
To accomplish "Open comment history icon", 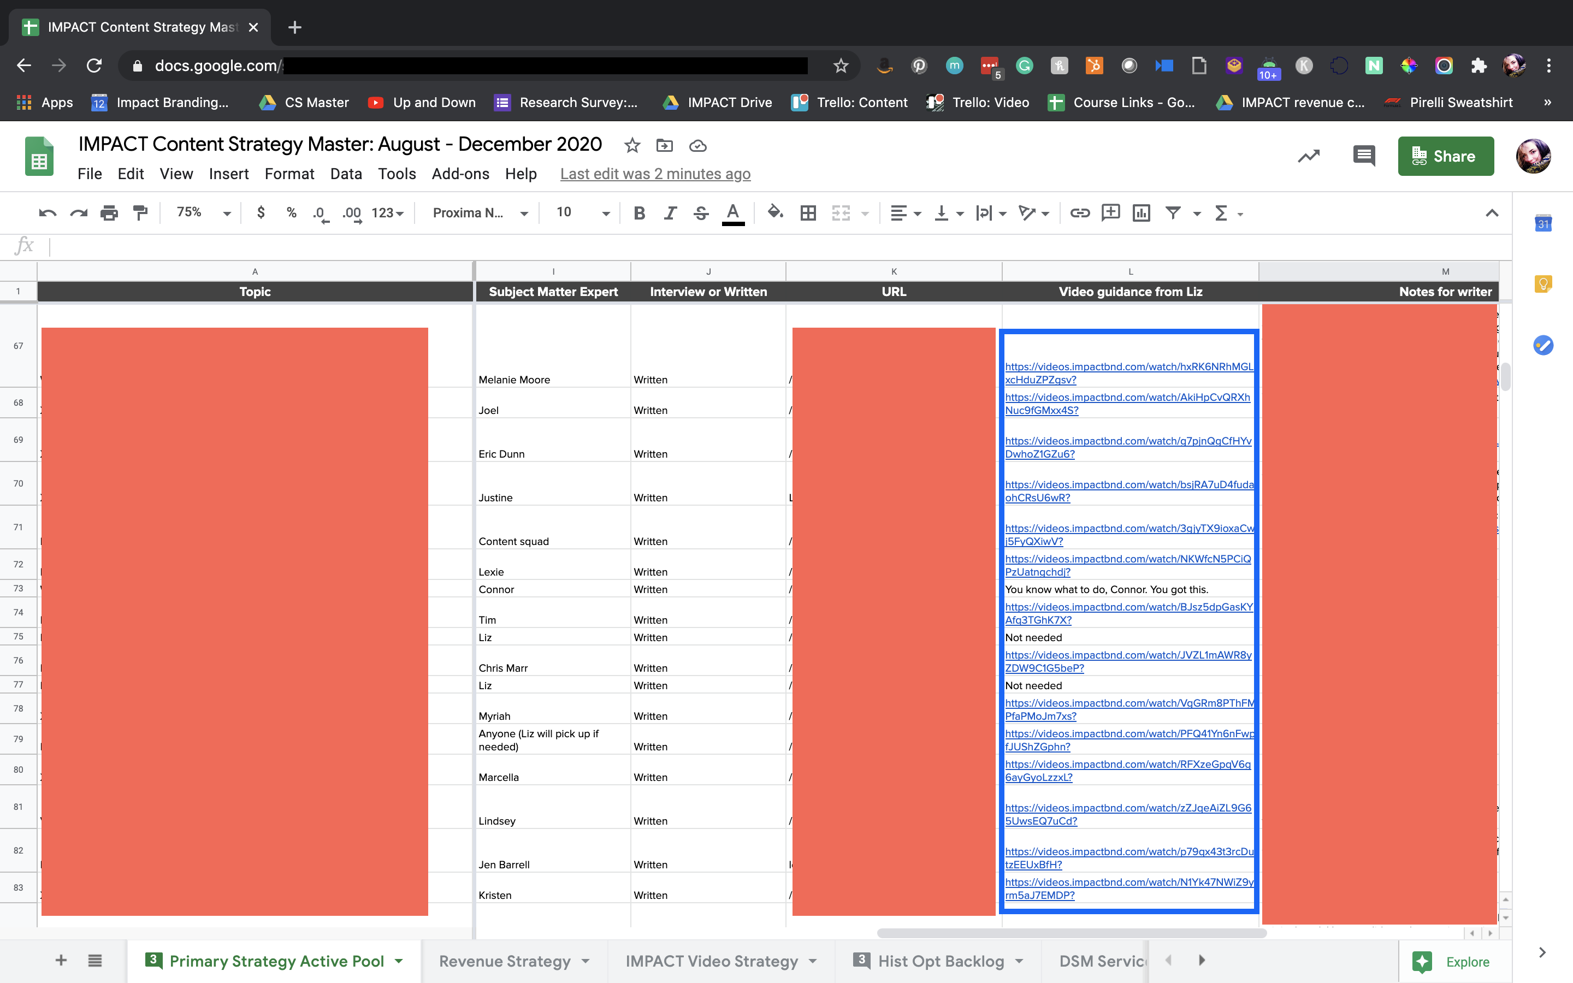I will [1364, 156].
